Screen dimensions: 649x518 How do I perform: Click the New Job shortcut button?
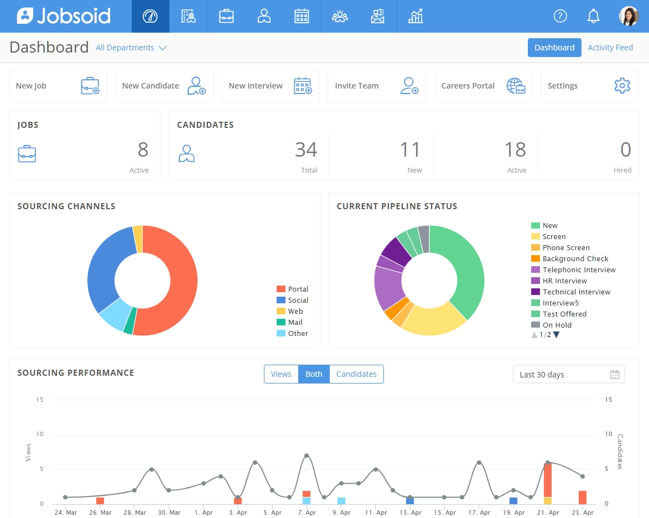tap(58, 86)
